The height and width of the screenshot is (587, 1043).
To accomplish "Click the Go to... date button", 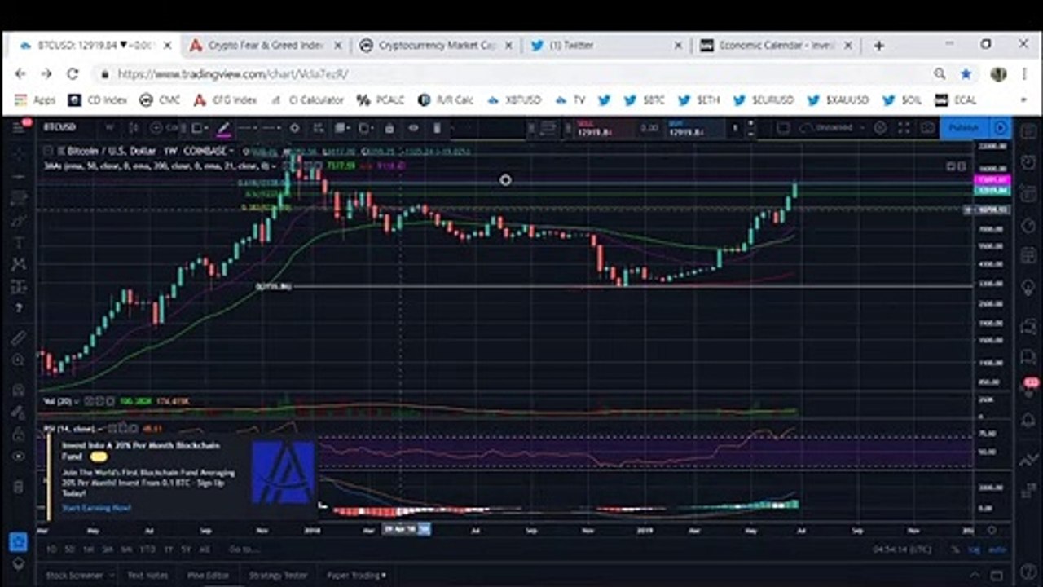I will click(x=243, y=549).
